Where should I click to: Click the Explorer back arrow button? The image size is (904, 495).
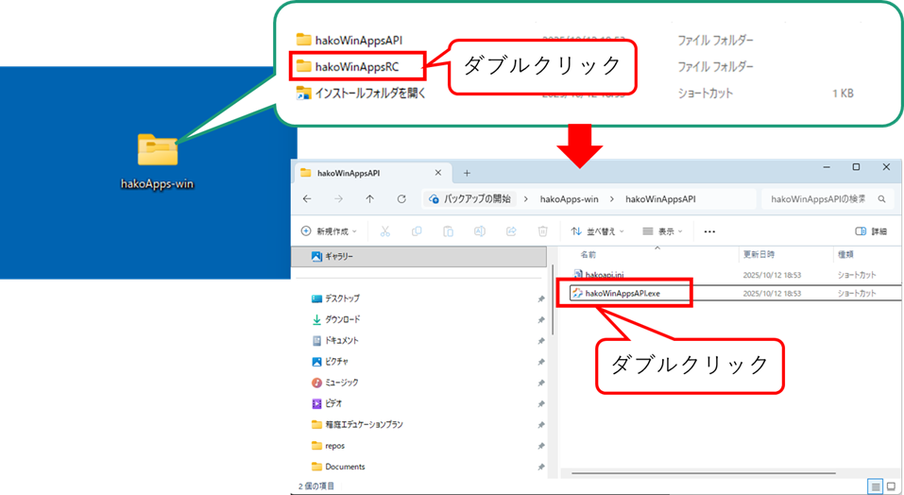pos(307,198)
